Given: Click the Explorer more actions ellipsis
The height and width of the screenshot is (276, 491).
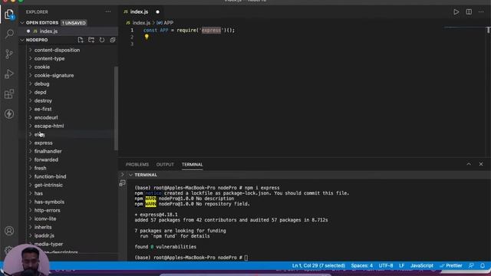Looking at the screenshot, I should point(108,11).
